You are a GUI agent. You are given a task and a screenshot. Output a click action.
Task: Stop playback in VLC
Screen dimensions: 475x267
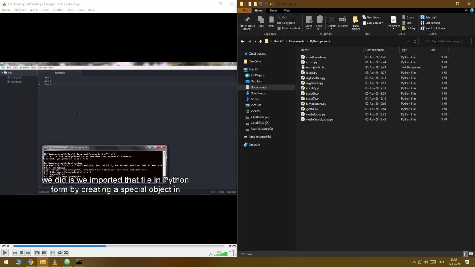(x=21, y=252)
